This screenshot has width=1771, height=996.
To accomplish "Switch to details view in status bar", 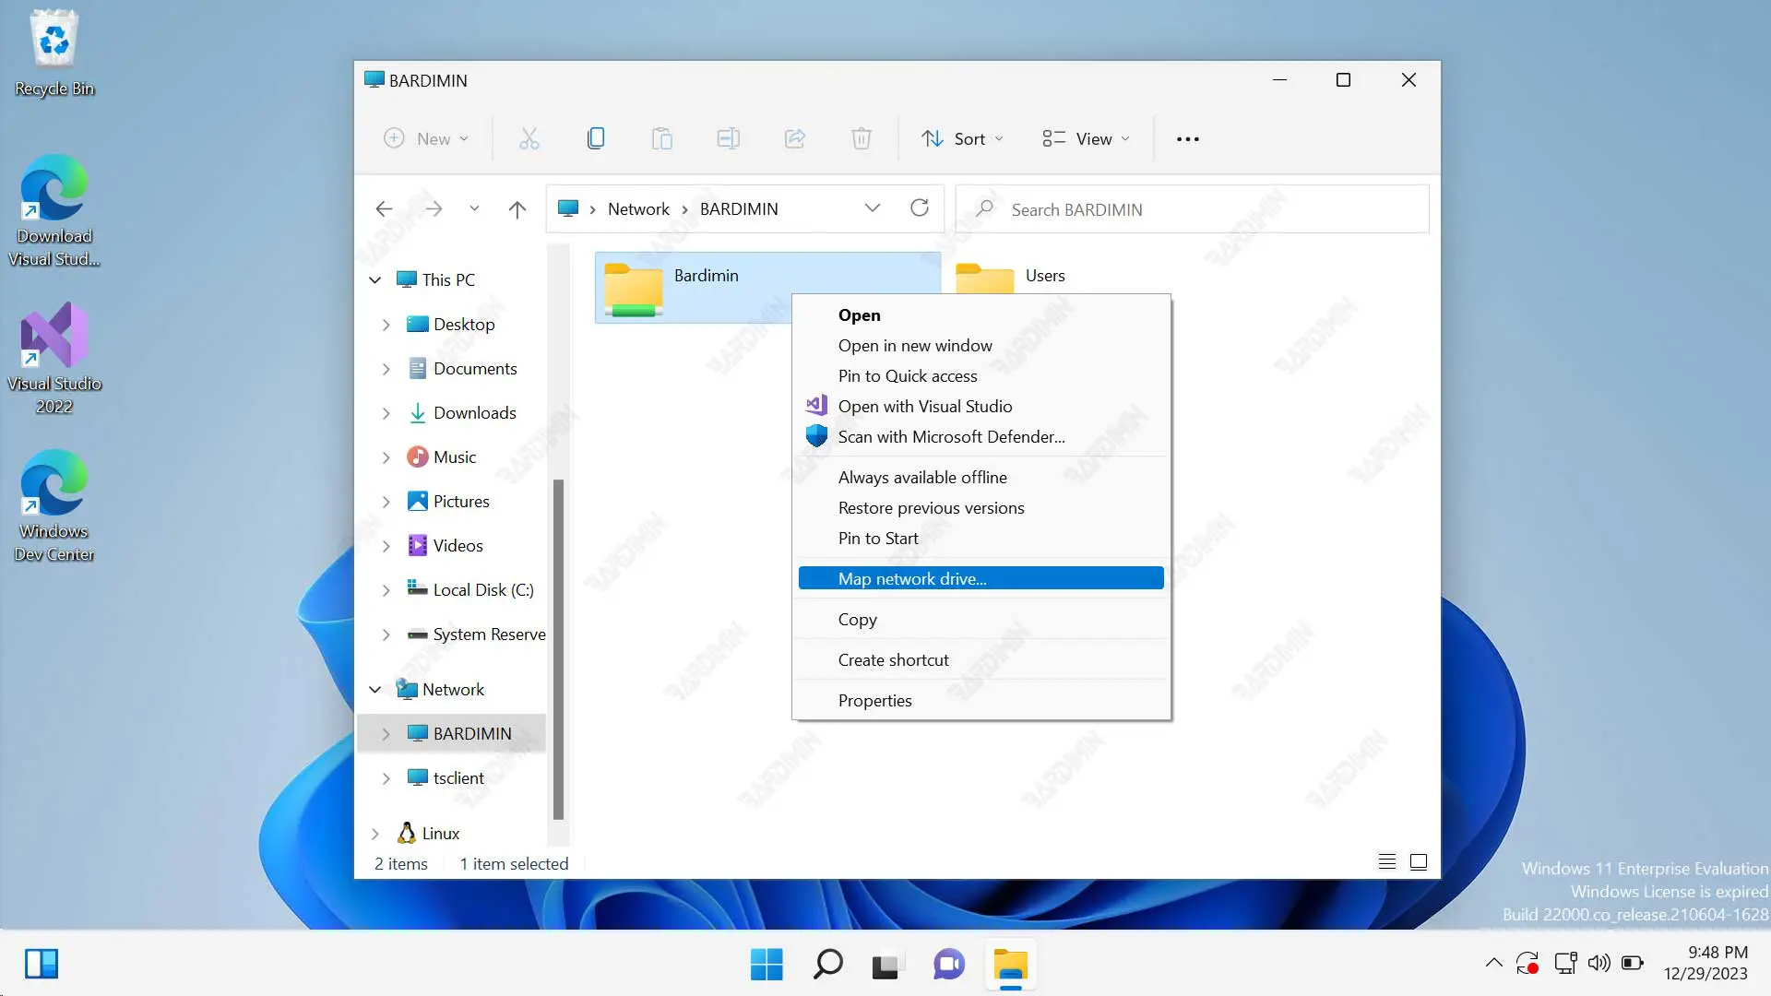I will (x=1386, y=862).
